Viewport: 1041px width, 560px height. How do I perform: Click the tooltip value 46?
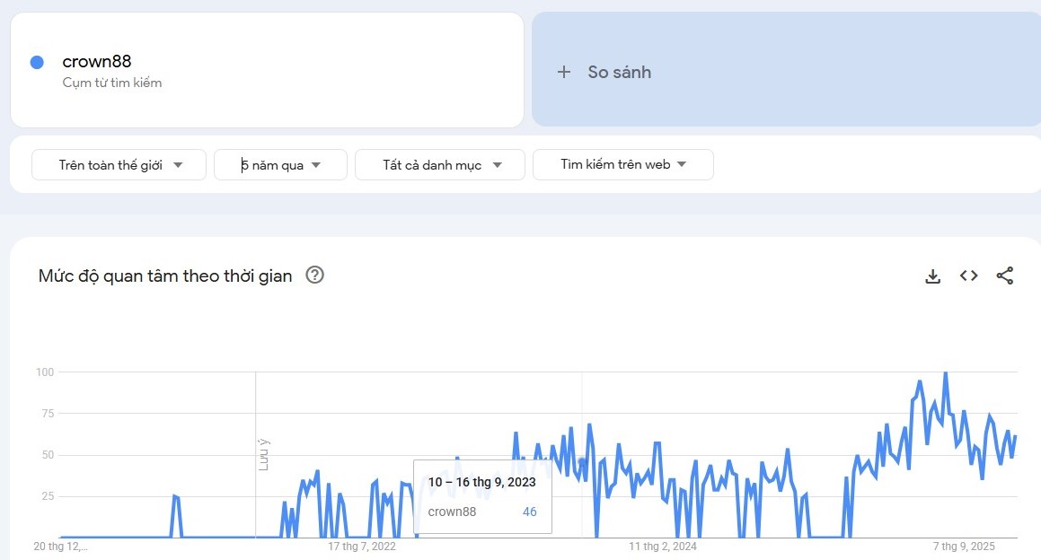[x=529, y=512]
